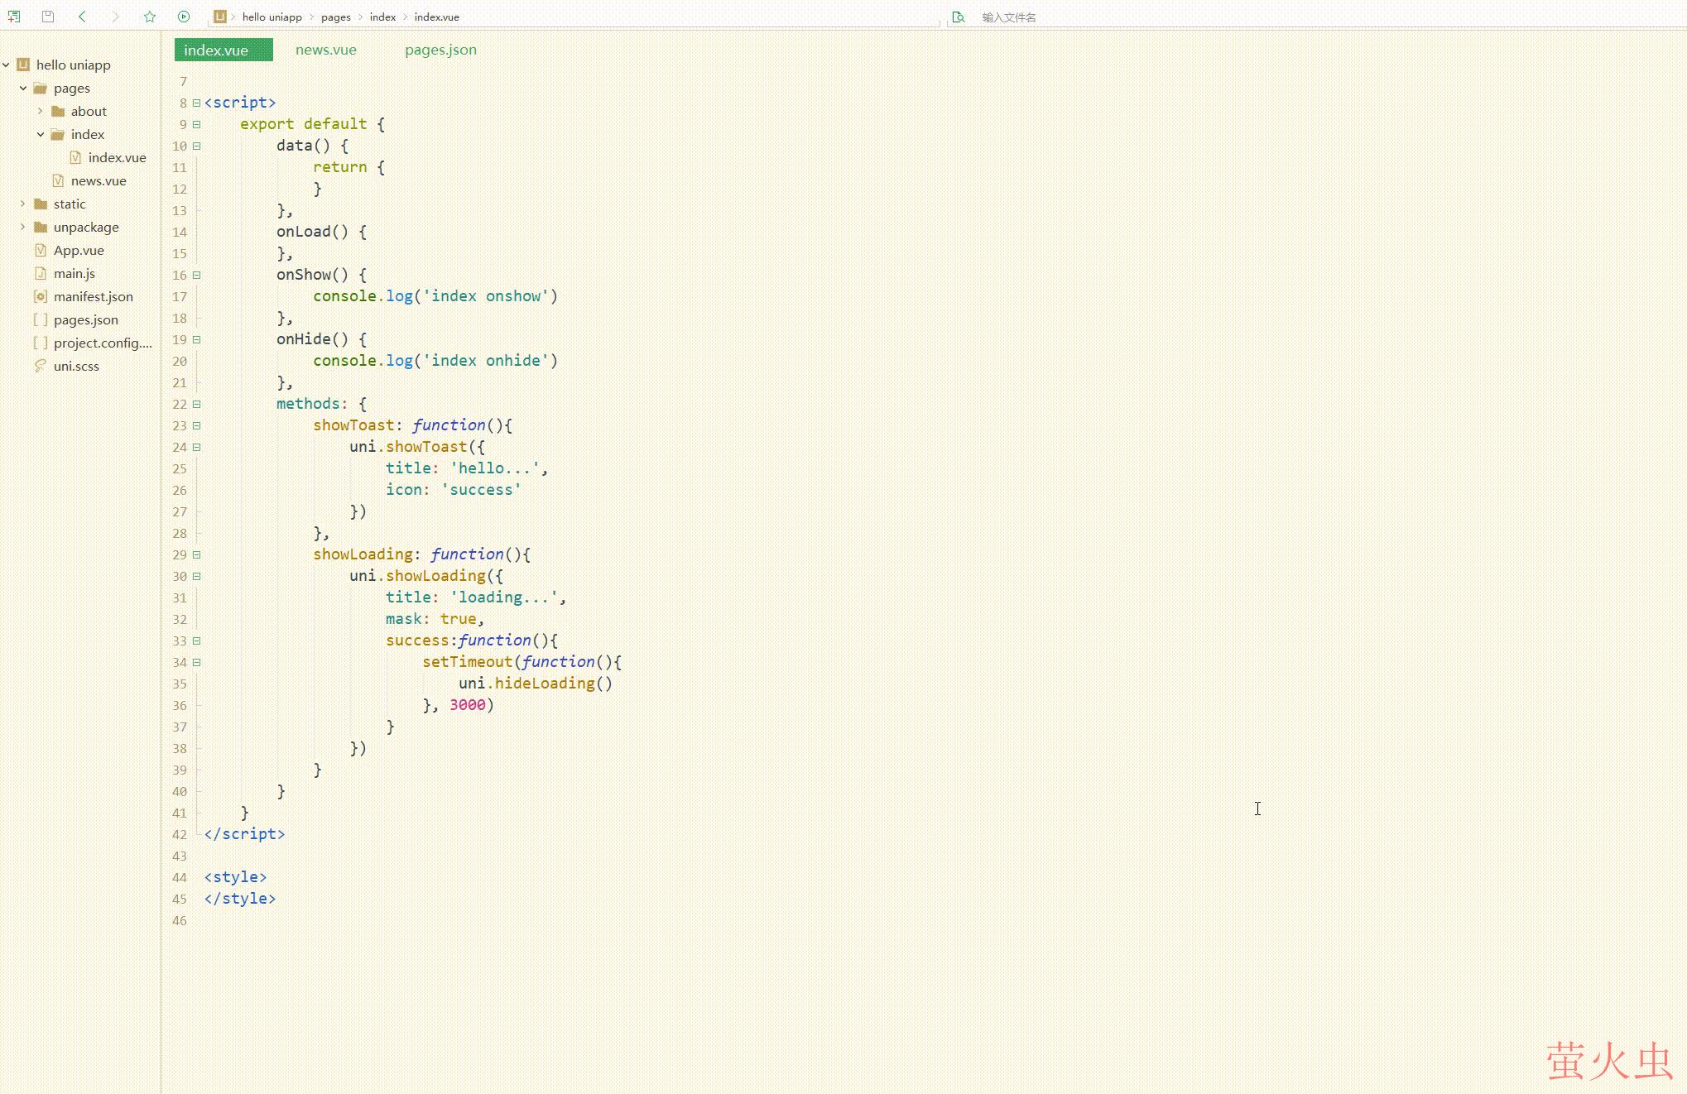Click the uni.scss file icon
1687x1094 pixels.
pos(41,366)
